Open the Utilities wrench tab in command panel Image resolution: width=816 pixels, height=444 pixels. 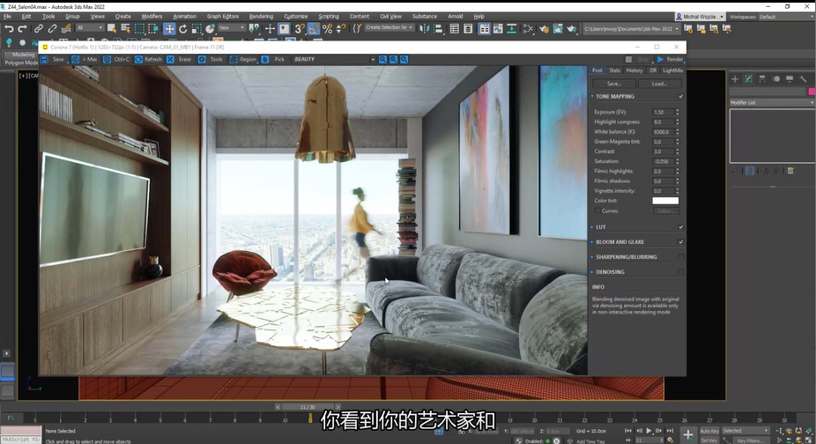803,78
